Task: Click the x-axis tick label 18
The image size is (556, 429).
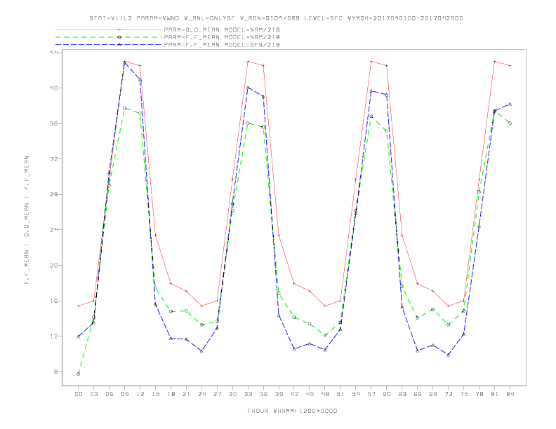Action: coord(171,394)
